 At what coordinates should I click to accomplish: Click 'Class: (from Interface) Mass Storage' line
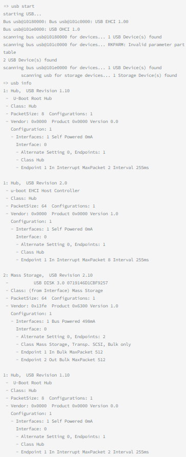54,290
